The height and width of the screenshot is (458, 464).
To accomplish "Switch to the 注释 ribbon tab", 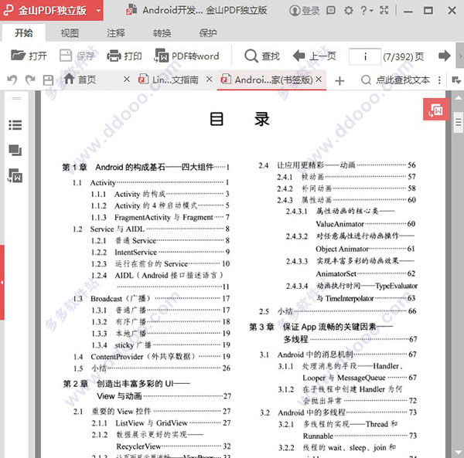I will tap(116, 32).
